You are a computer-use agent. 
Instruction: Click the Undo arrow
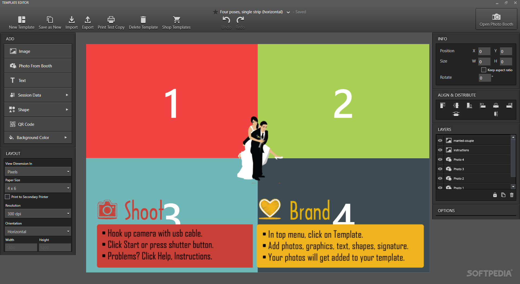(x=226, y=19)
